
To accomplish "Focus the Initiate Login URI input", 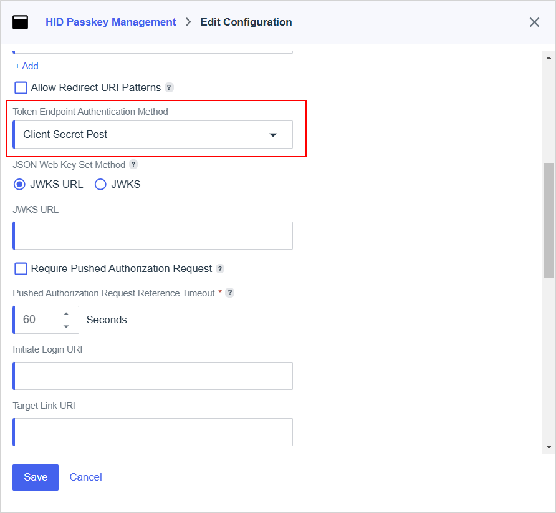I will [x=153, y=376].
